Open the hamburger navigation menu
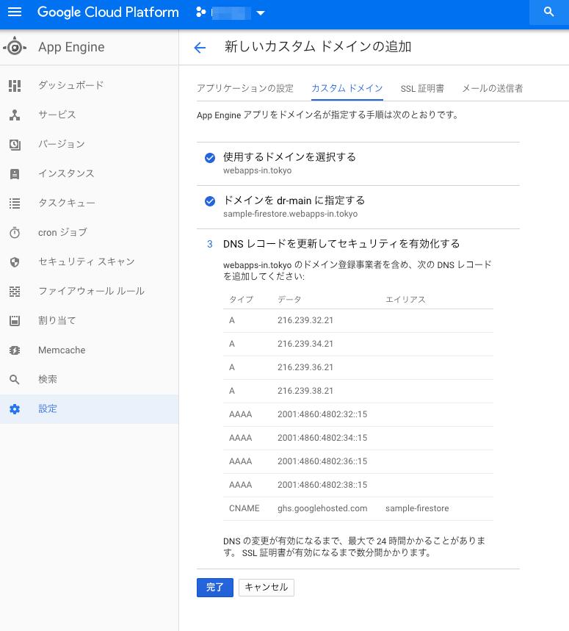 (x=15, y=12)
